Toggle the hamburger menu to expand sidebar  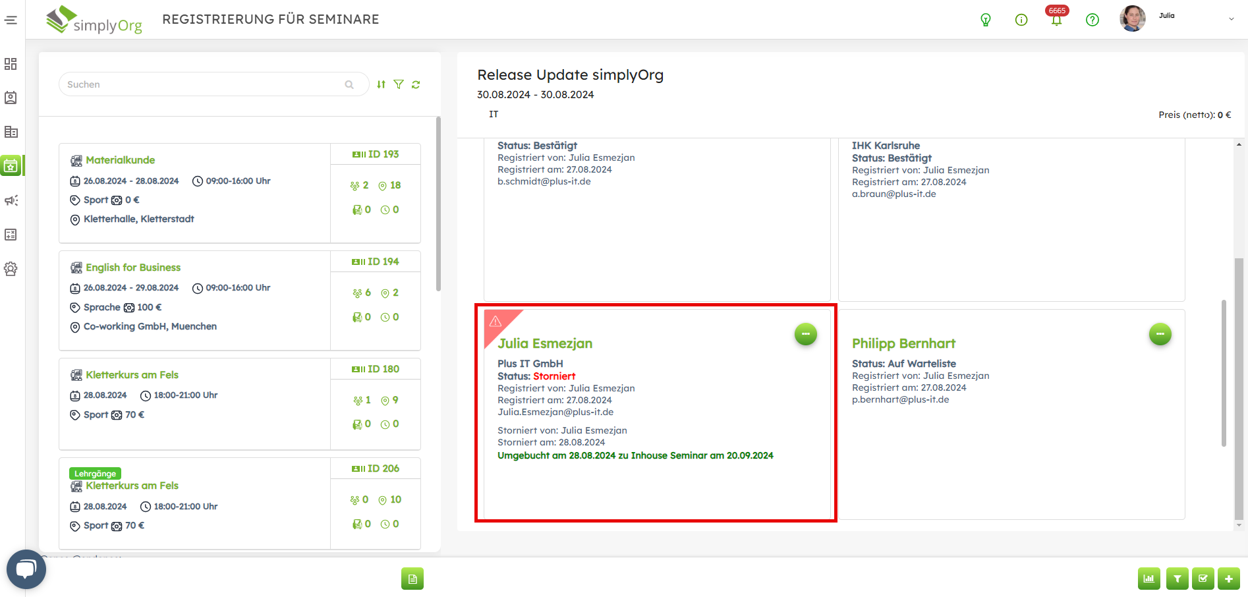[x=11, y=20]
